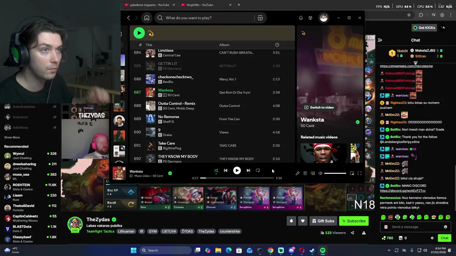This screenshot has height=256, width=456.
Task: Adjust the Spotify volume slider
Action: pyautogui.click(x=335, y=173)
